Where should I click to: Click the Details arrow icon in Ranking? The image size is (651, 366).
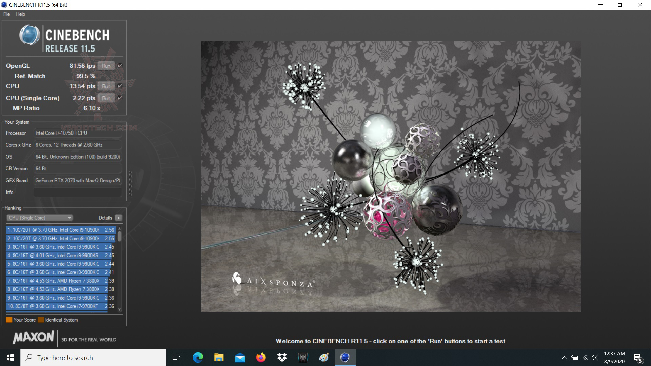click(118, 218)
